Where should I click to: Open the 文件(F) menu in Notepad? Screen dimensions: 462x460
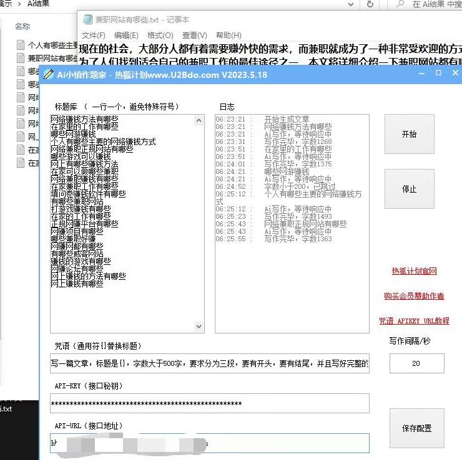point(94,36)
